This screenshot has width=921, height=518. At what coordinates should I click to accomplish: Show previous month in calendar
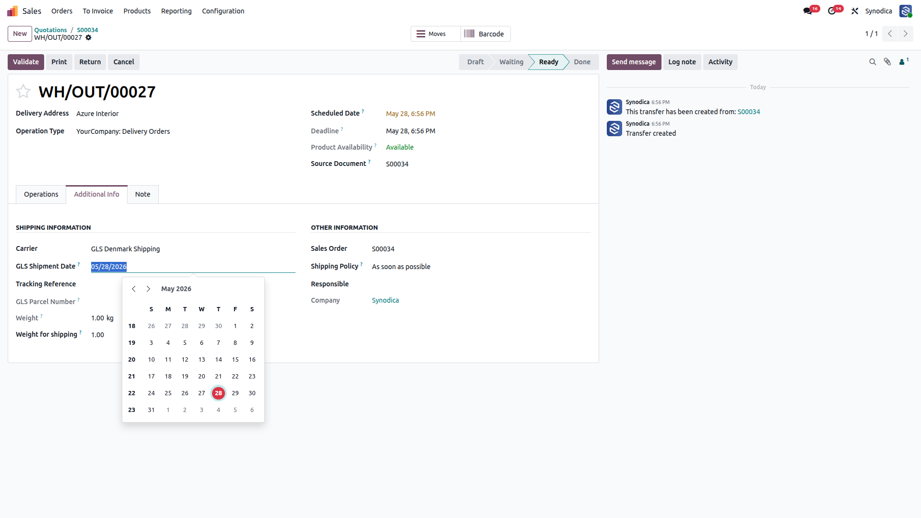(x=134, y=289)
